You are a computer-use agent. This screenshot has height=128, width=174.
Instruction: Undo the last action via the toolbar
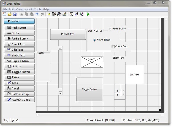click(x=37, y=14)
